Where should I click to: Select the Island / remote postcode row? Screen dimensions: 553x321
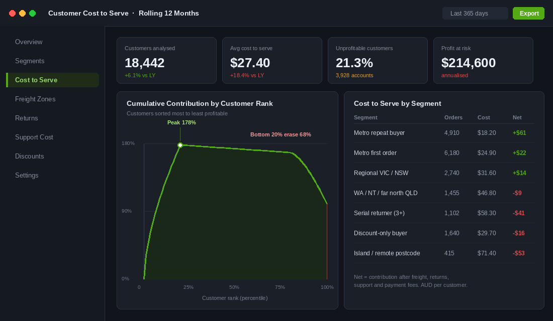[x=444, y=253]
